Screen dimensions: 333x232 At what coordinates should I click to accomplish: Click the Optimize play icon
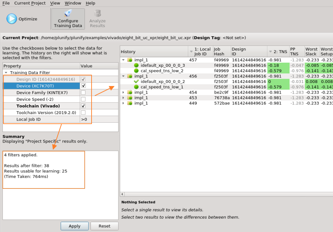pos(11,19)
